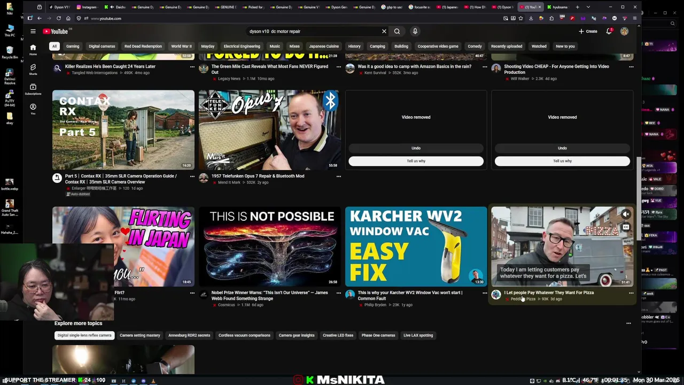Go to Home in the sidebar
Viewport: 684px width, 385px height.
tap(33, 49)
